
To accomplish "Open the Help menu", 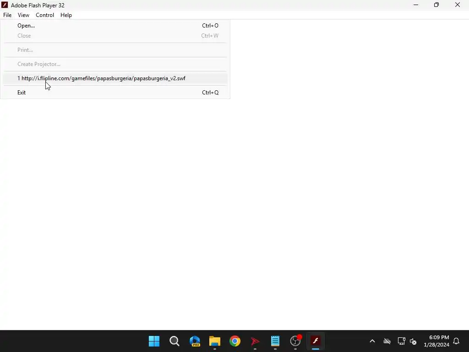I will click(x=66, y=15).
